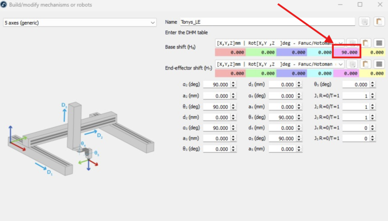Click the 'End-effector shift (H₇)' label

[188, 68]
